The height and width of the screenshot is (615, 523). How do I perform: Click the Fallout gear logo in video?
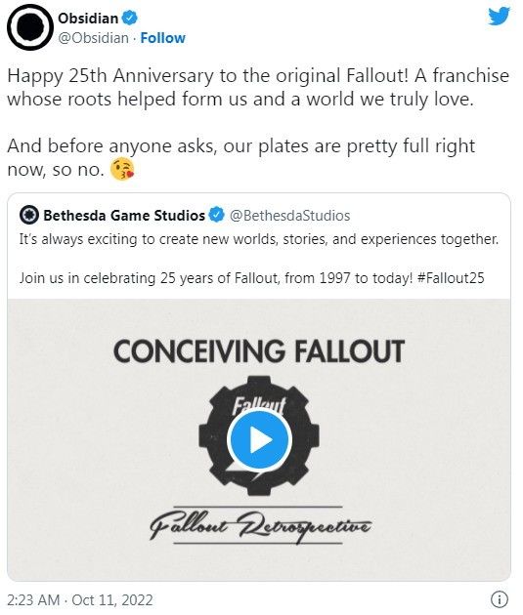(259, 434)
